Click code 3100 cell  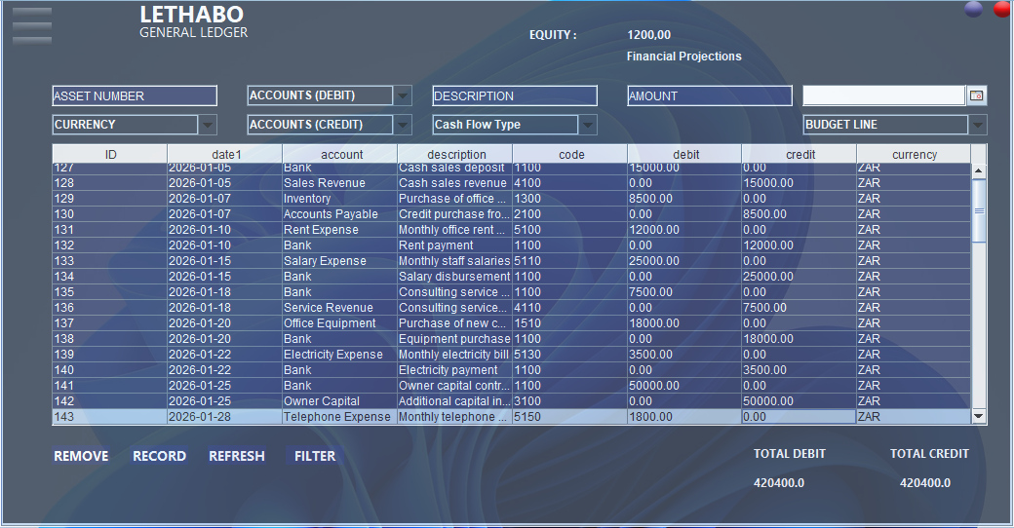click(x=570, y=400)
